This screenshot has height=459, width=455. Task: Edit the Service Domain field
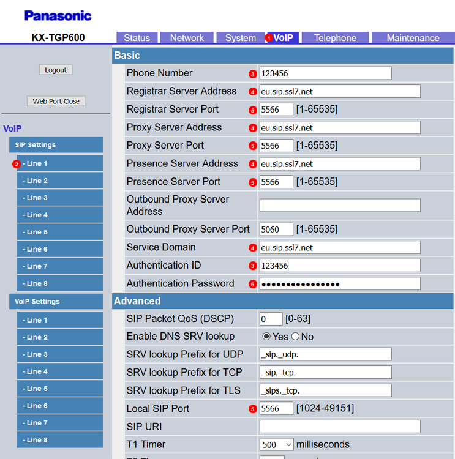coord(340,248)
